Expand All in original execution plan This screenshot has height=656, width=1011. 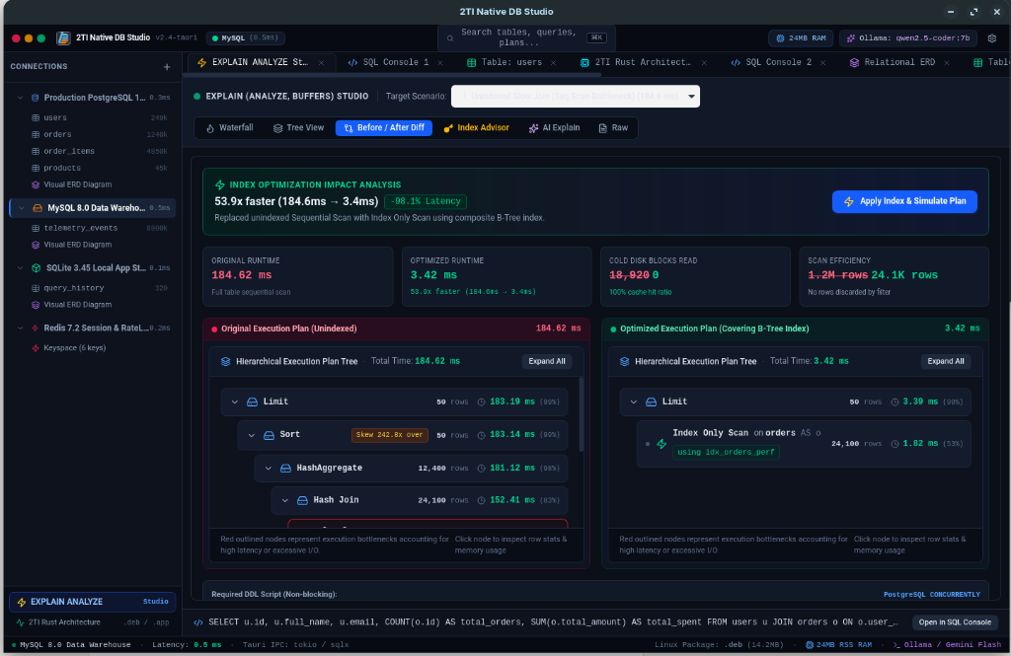547,361
